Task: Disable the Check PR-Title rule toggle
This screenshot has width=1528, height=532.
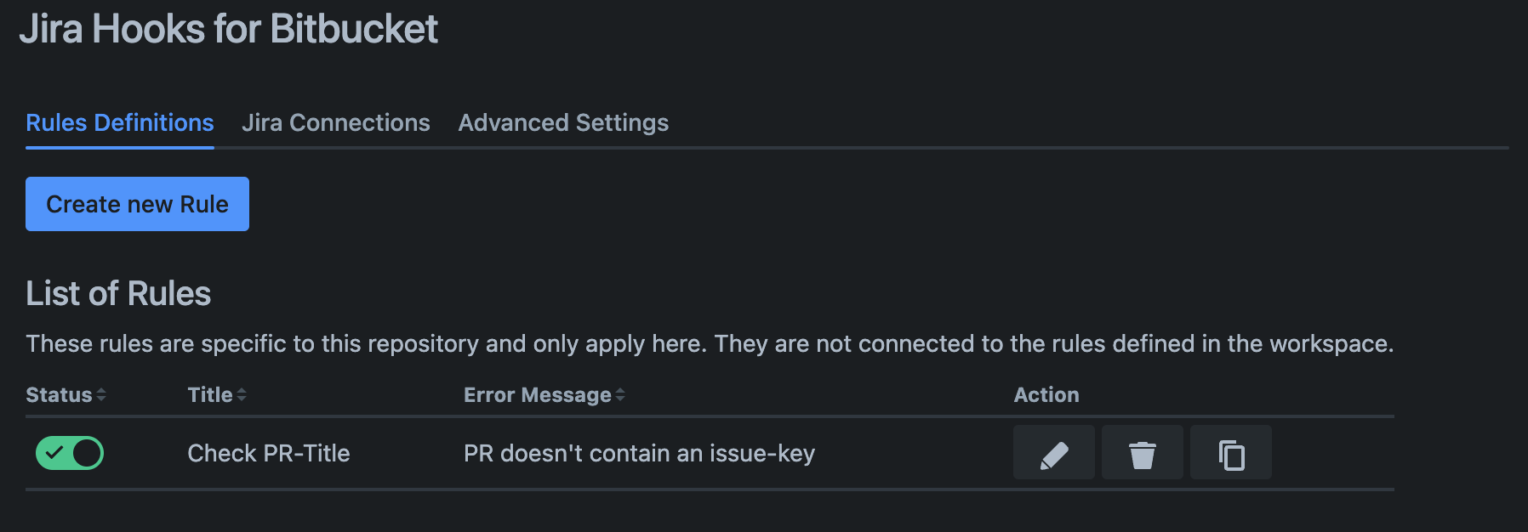Action: [x=70, y=453]
